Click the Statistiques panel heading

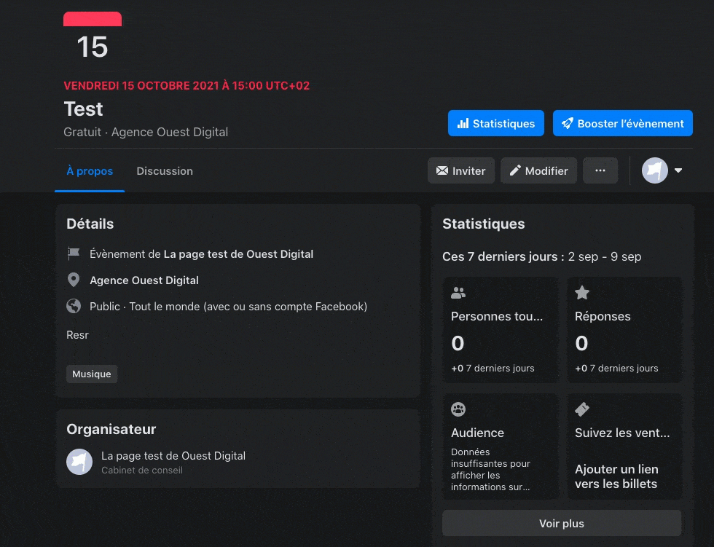point(484,224)
